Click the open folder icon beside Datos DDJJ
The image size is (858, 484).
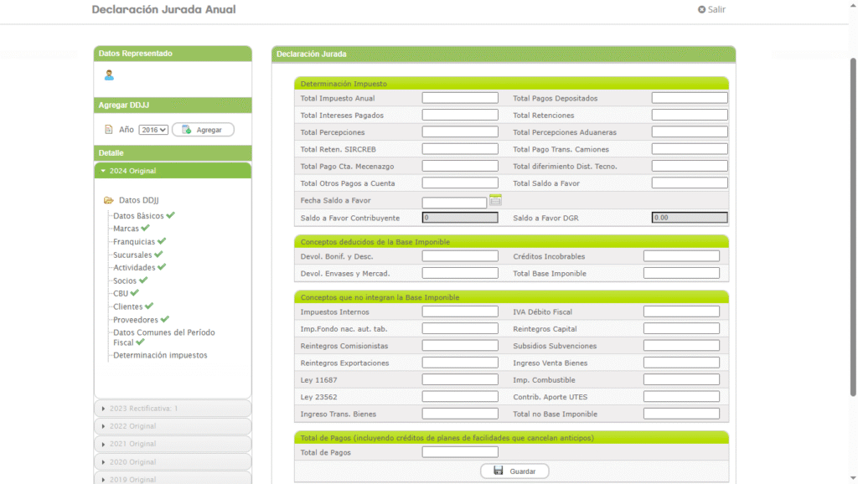click(108, 200)
